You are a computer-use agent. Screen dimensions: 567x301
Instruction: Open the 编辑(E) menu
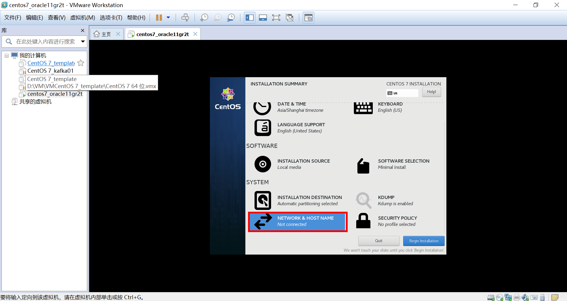pos(34,18)
